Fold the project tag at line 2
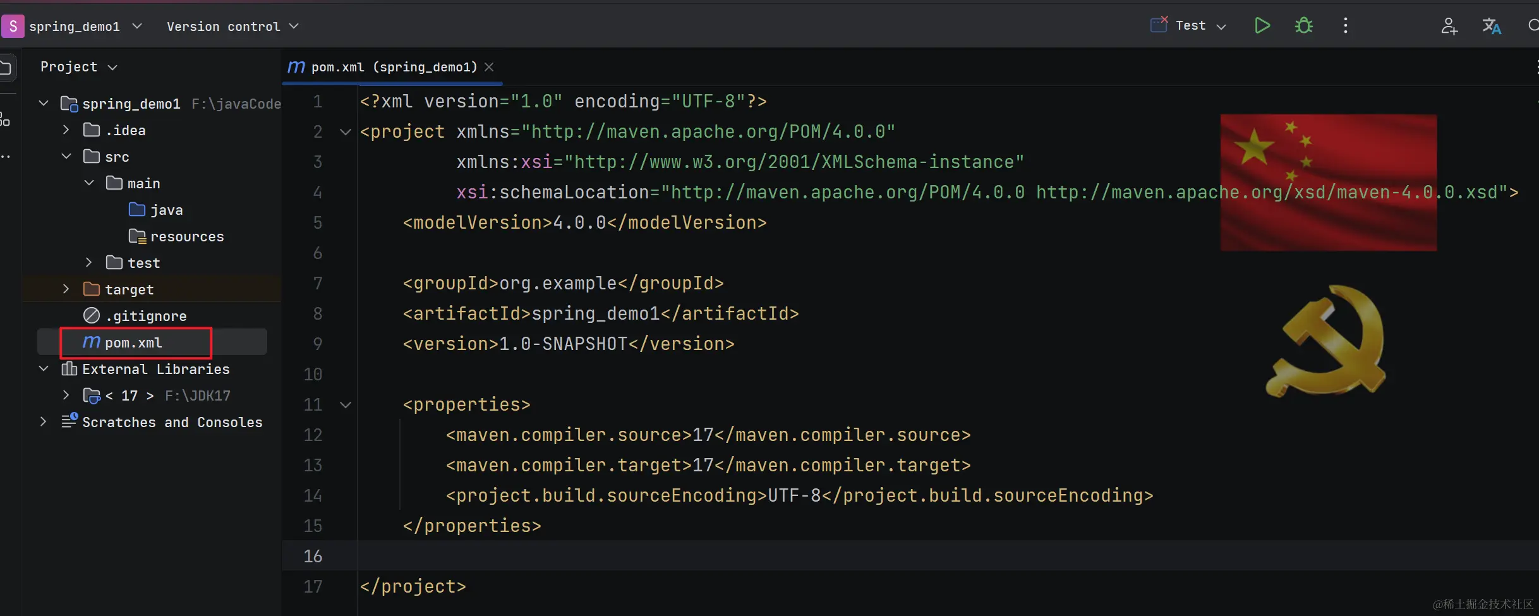 [346, 132]
